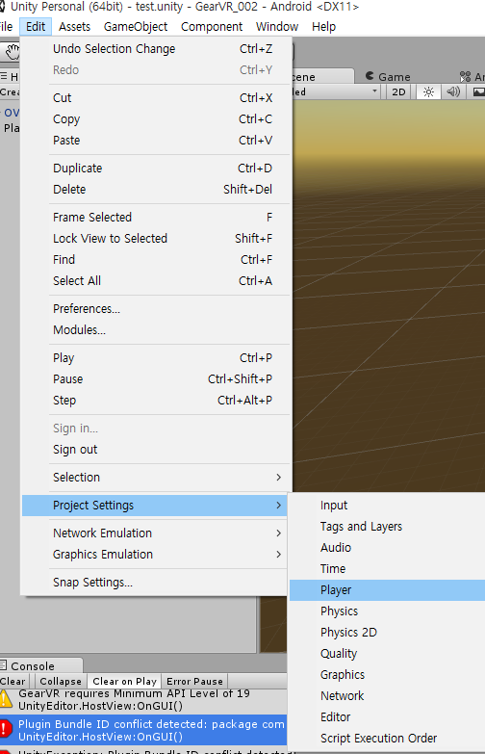This screenshot has width=485, height=754.
Task: Open Audio project settings
Action: pos(387,547)
